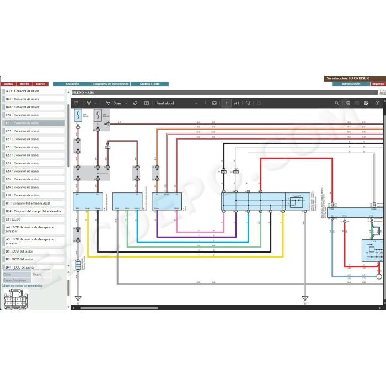Open the Diagrama de conexiones tab
Screen dimensions: 386x386
pyautogui.click(x=111, y=84)
